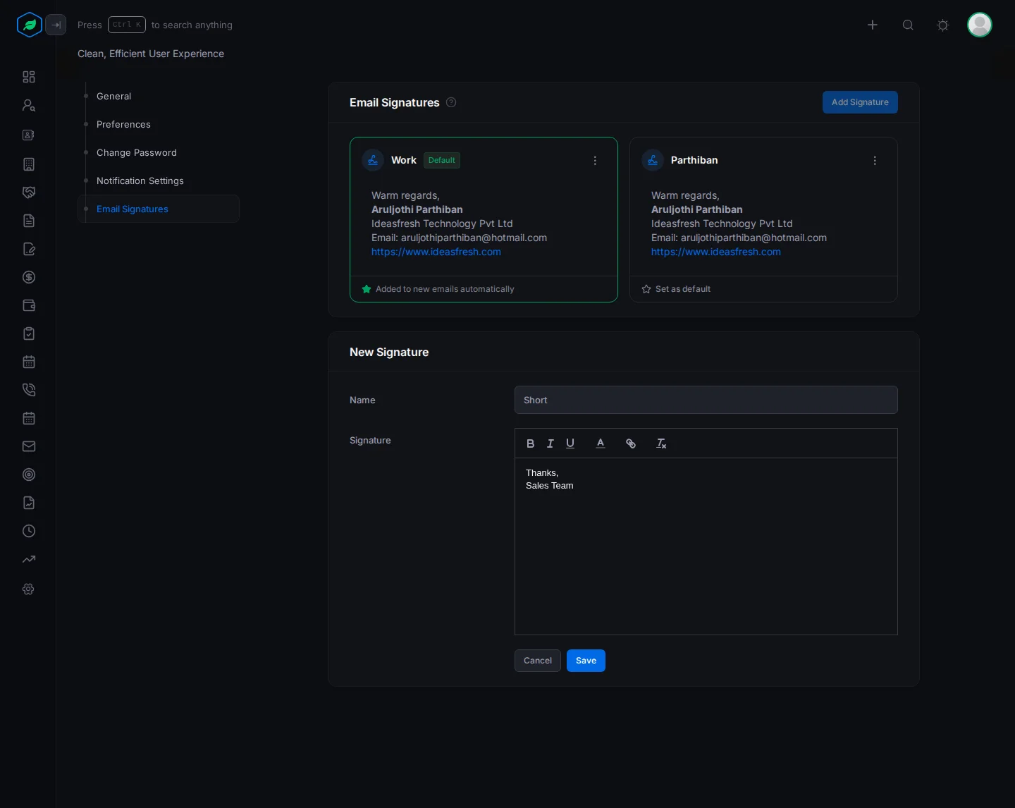The image size is (1015, 808).
Task: Open the document edit pencil icon
Action: tap(29, 249)
